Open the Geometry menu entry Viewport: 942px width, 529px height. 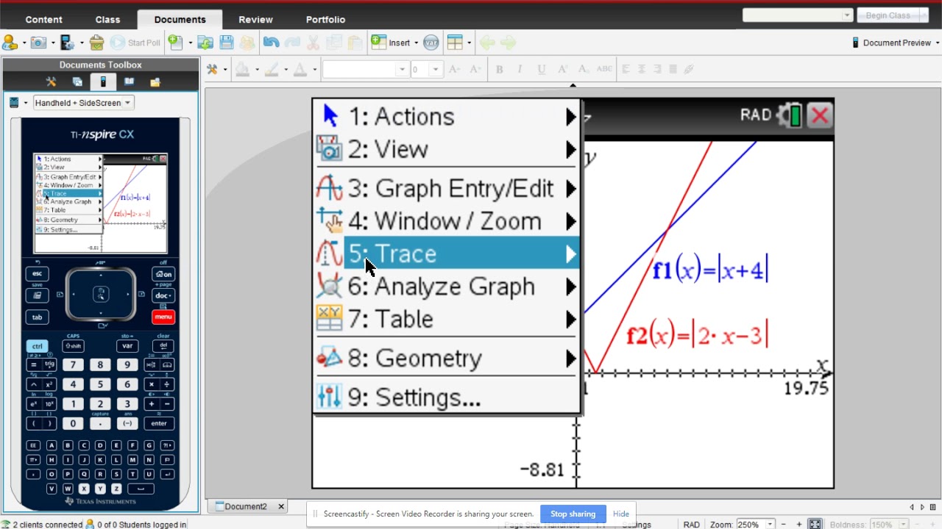tap(447, 358)
